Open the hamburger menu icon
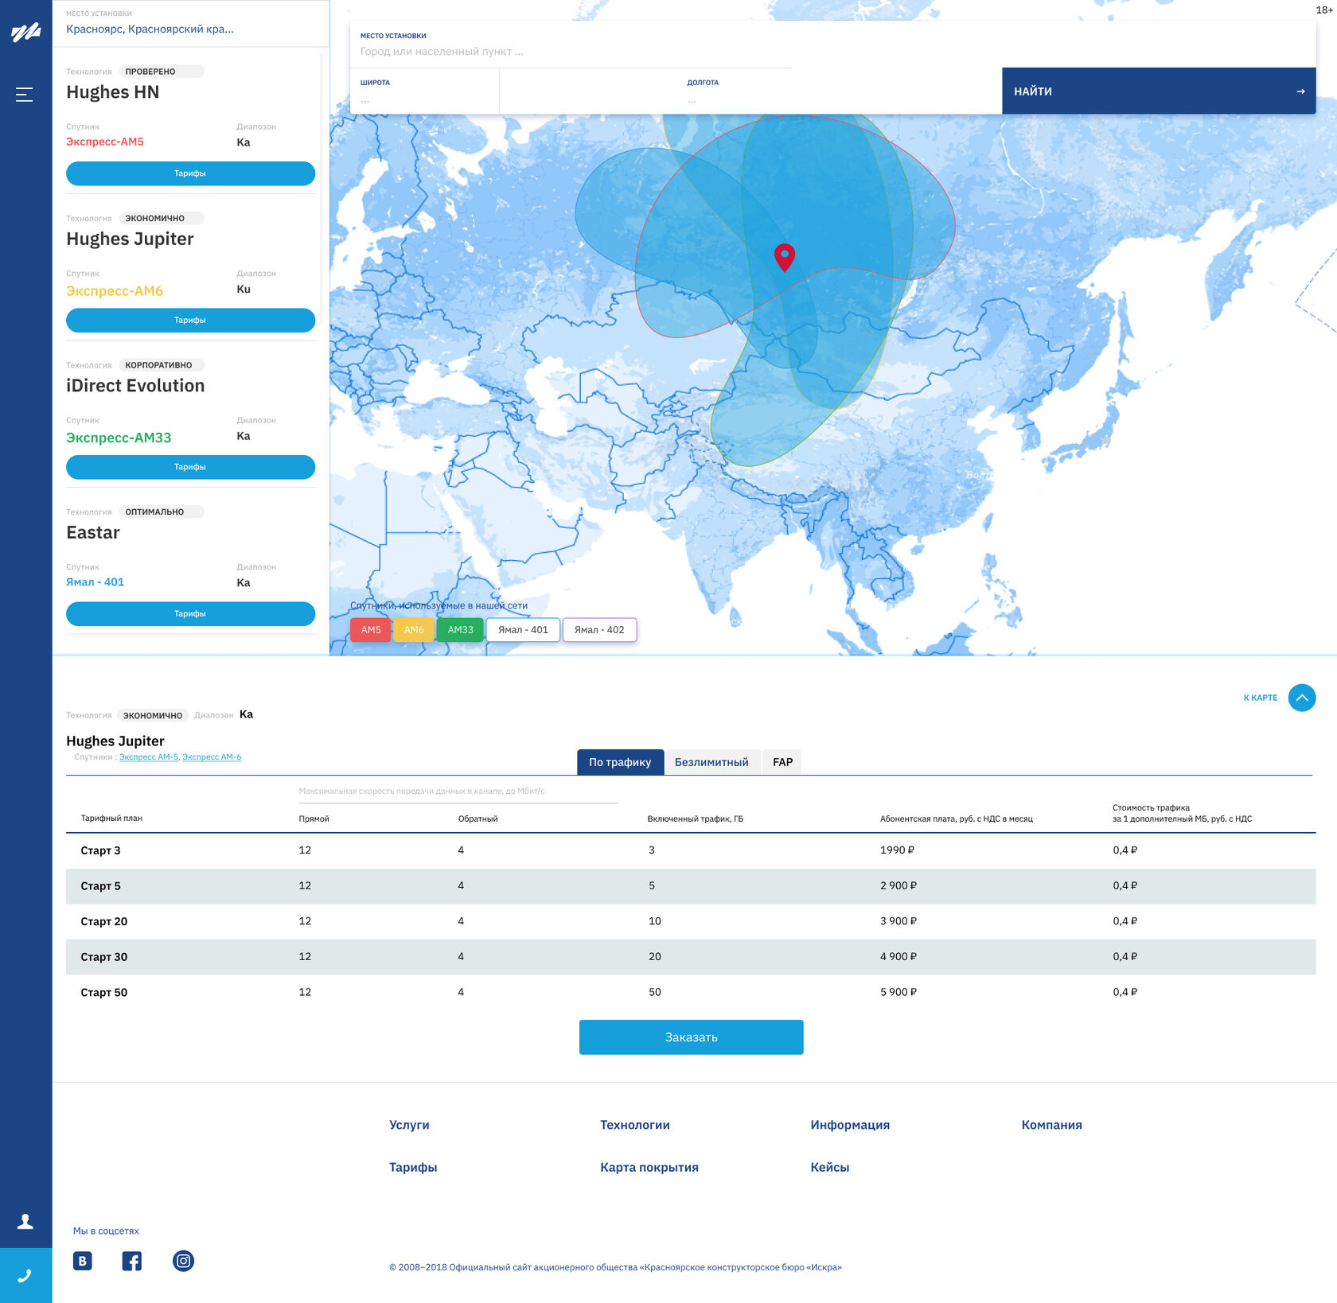The image size is (1337, 1303). point(25,95)
